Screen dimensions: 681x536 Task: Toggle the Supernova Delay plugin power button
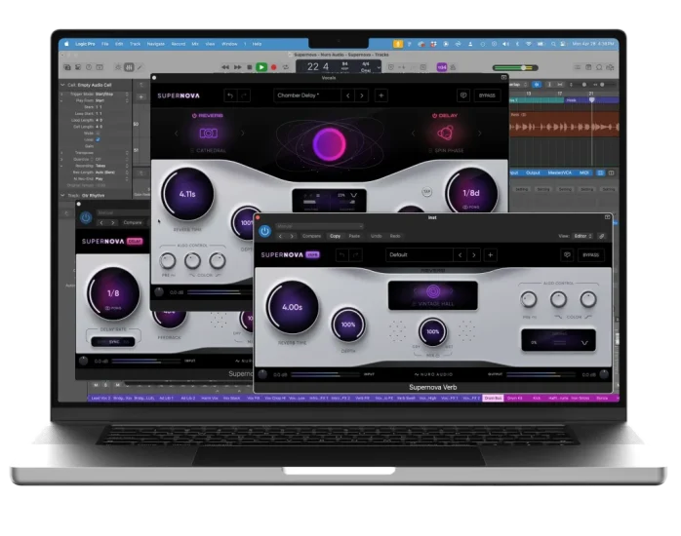point(86,217)
